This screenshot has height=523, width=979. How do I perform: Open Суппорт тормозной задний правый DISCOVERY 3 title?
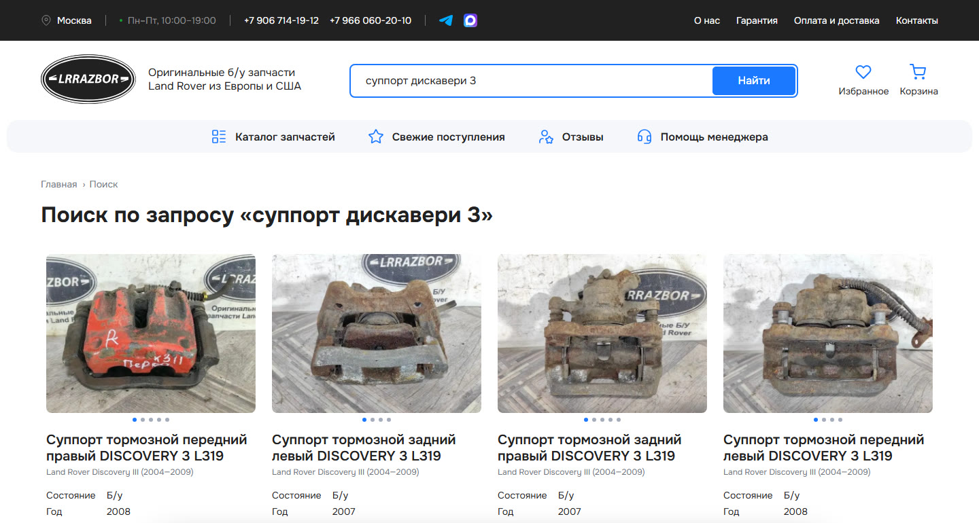tap(589, 448)
